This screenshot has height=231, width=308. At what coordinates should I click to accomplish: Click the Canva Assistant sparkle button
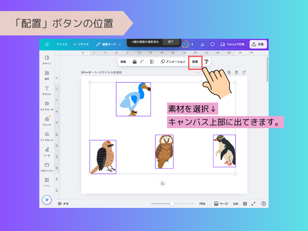(x=47, y=200)
